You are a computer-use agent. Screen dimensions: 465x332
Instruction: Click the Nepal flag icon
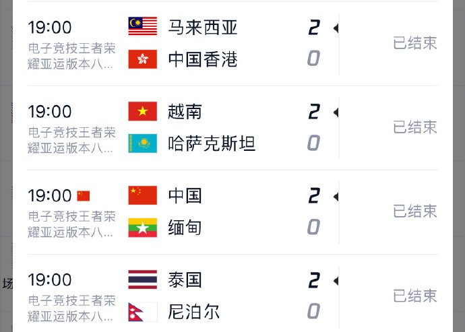(x=142, y=312)
